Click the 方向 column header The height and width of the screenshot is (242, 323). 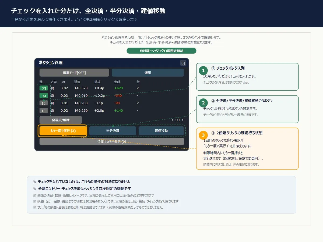[54, 82]
